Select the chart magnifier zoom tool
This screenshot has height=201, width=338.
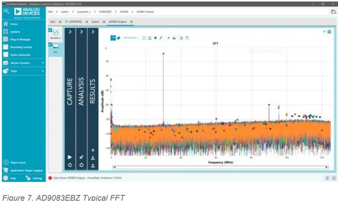pos(161,38)
